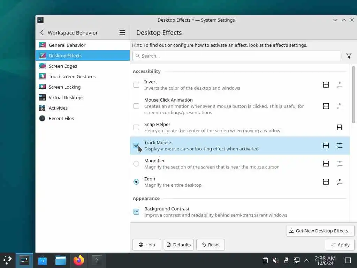
Task: Click the effects list vertical scrollbar
Action: [x=354, y=95]
